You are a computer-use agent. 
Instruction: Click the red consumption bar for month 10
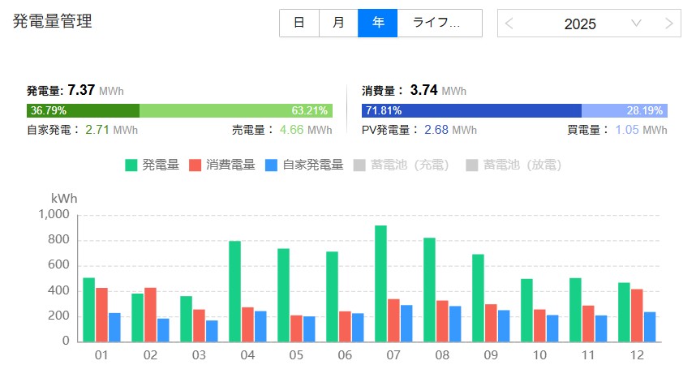pyautogui.click(x=539, y=326)
